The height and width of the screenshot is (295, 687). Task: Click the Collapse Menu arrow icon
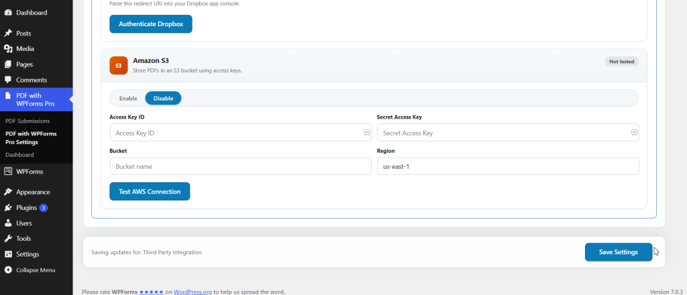coord(8,270)
